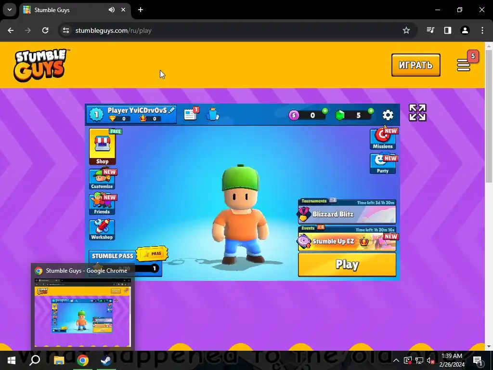Click Chrome icon on taskbar
Screen dimensions: 493x370
click(x=83, y=360)
